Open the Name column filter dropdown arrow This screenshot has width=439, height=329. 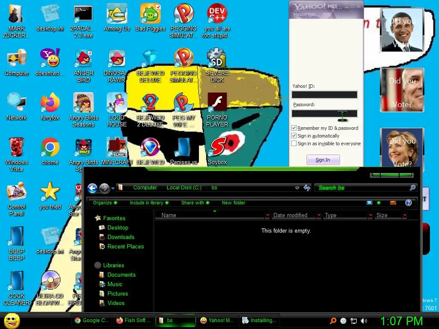268,215
